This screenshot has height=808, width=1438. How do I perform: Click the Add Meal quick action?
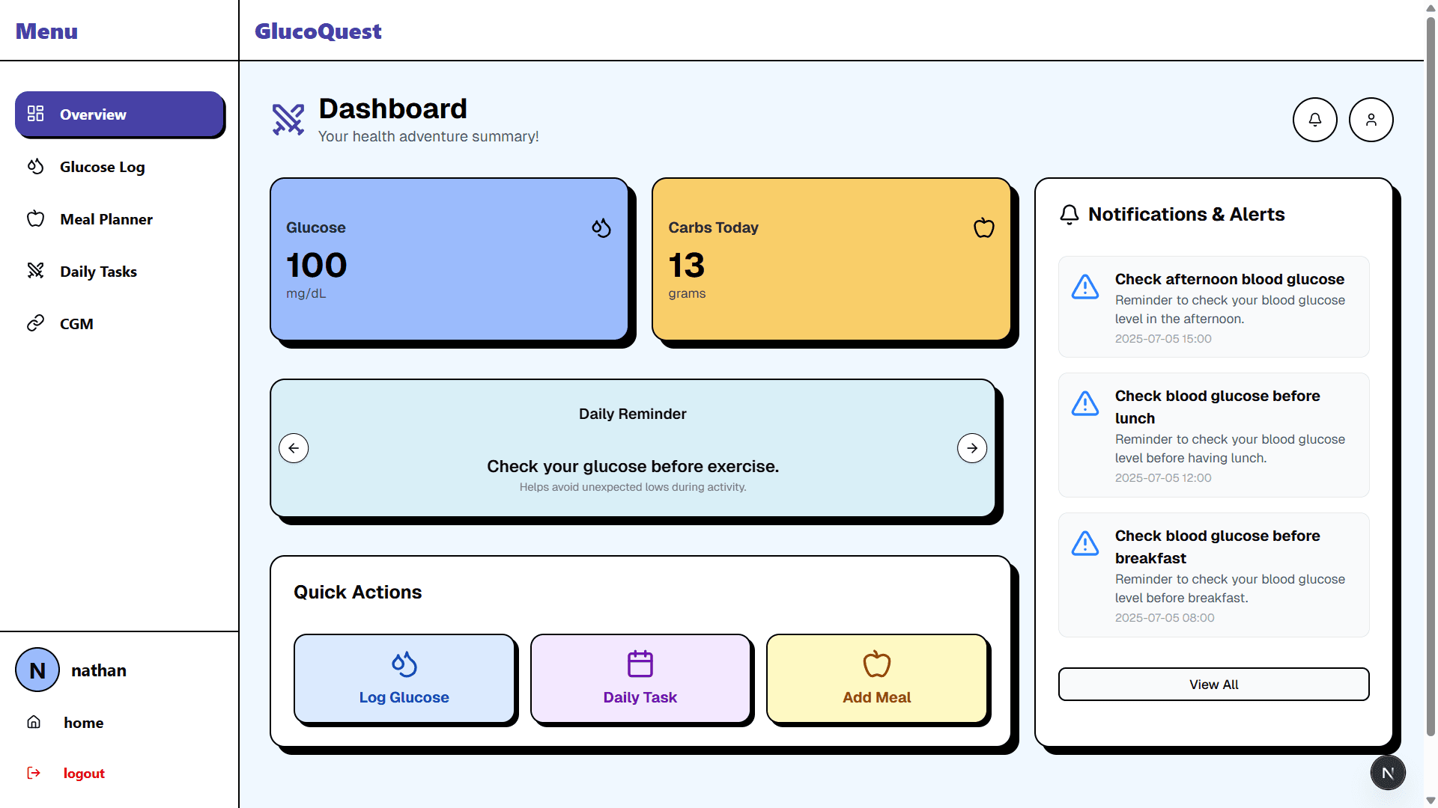876,679
